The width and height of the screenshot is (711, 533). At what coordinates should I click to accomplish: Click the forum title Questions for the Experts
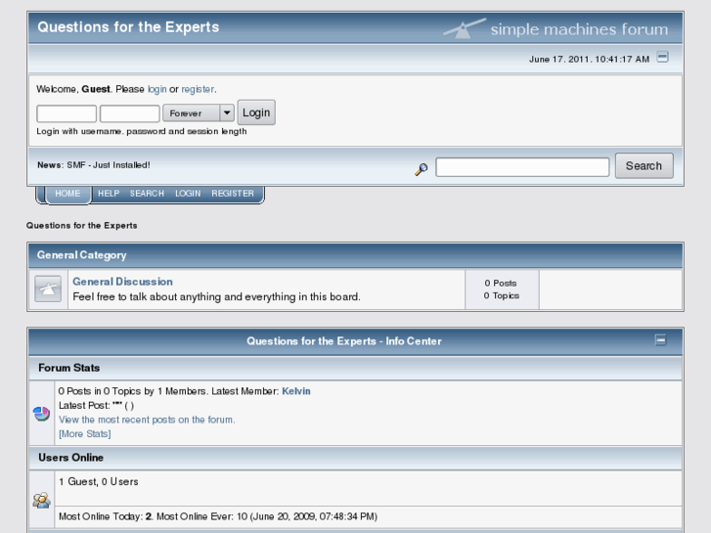[128, 27]
